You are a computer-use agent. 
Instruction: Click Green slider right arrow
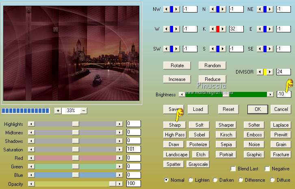[119, 166]
